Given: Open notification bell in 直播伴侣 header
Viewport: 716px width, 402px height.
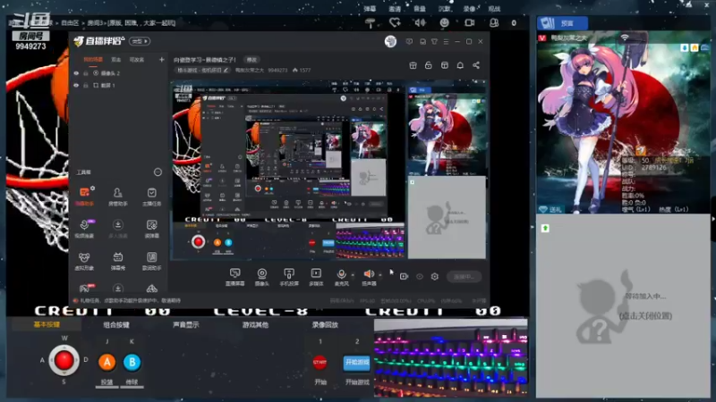Looking at the screenshot, I should pyautogui.click(x=460, y=65).
